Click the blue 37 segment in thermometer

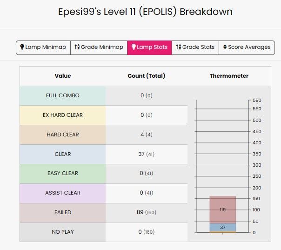(222, 227)
